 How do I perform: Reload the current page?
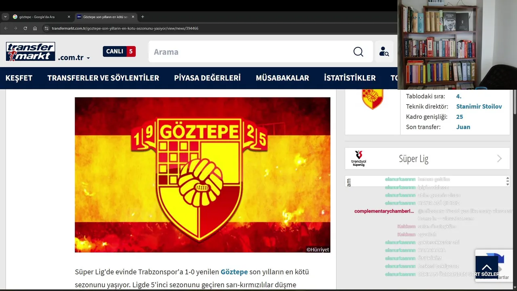click(25, 28)
